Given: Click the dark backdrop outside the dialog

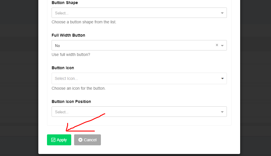Looking at the screenshot, I should tap(19, 78).
